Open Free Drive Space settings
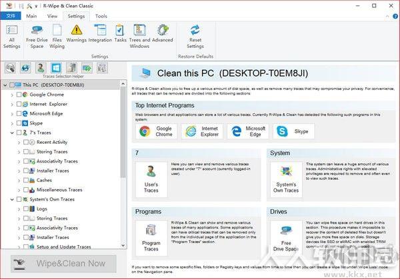Image resolution: width=400 pixels, height=279 pixels. coord(37,37)
